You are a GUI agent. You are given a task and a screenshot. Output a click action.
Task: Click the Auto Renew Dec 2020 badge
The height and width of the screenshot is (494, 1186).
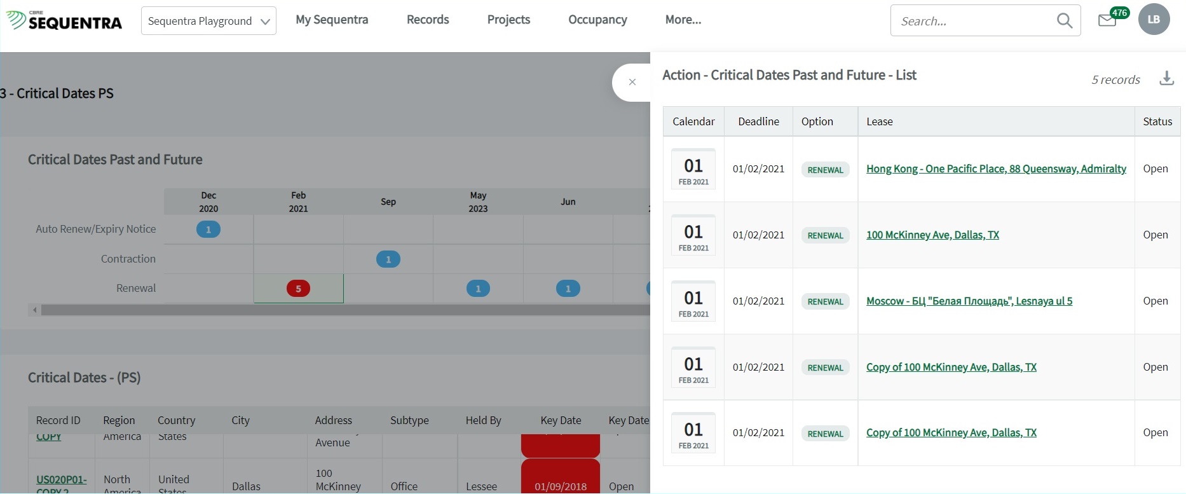pyautogui.click(x=208, y=230)
